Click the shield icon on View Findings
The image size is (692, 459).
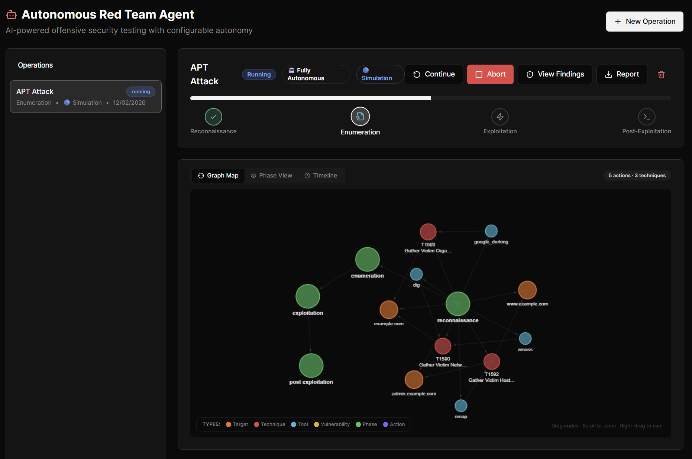click(530, 74)
